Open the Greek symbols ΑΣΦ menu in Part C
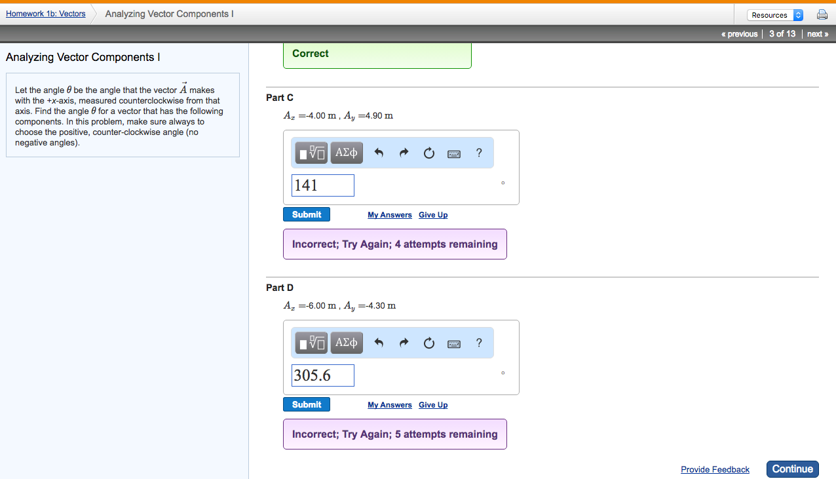 [x=346, y=152]
